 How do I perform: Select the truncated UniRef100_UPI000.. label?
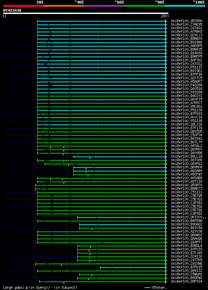[x=188, y=217]
